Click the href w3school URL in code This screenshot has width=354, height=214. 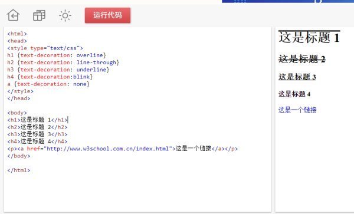pyautogui.click(x=108, y=149)
